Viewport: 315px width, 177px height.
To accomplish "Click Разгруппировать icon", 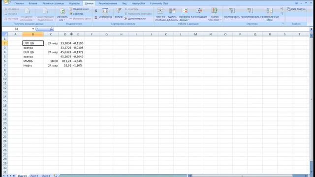I will tap(250, 11).
